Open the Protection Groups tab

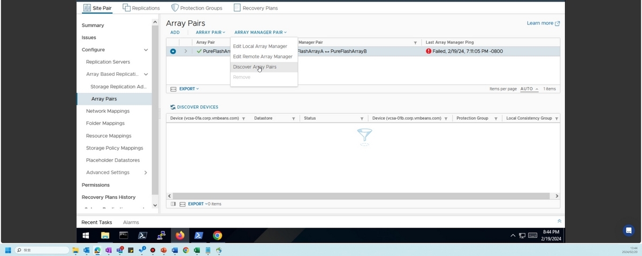(x=196, y=8)
